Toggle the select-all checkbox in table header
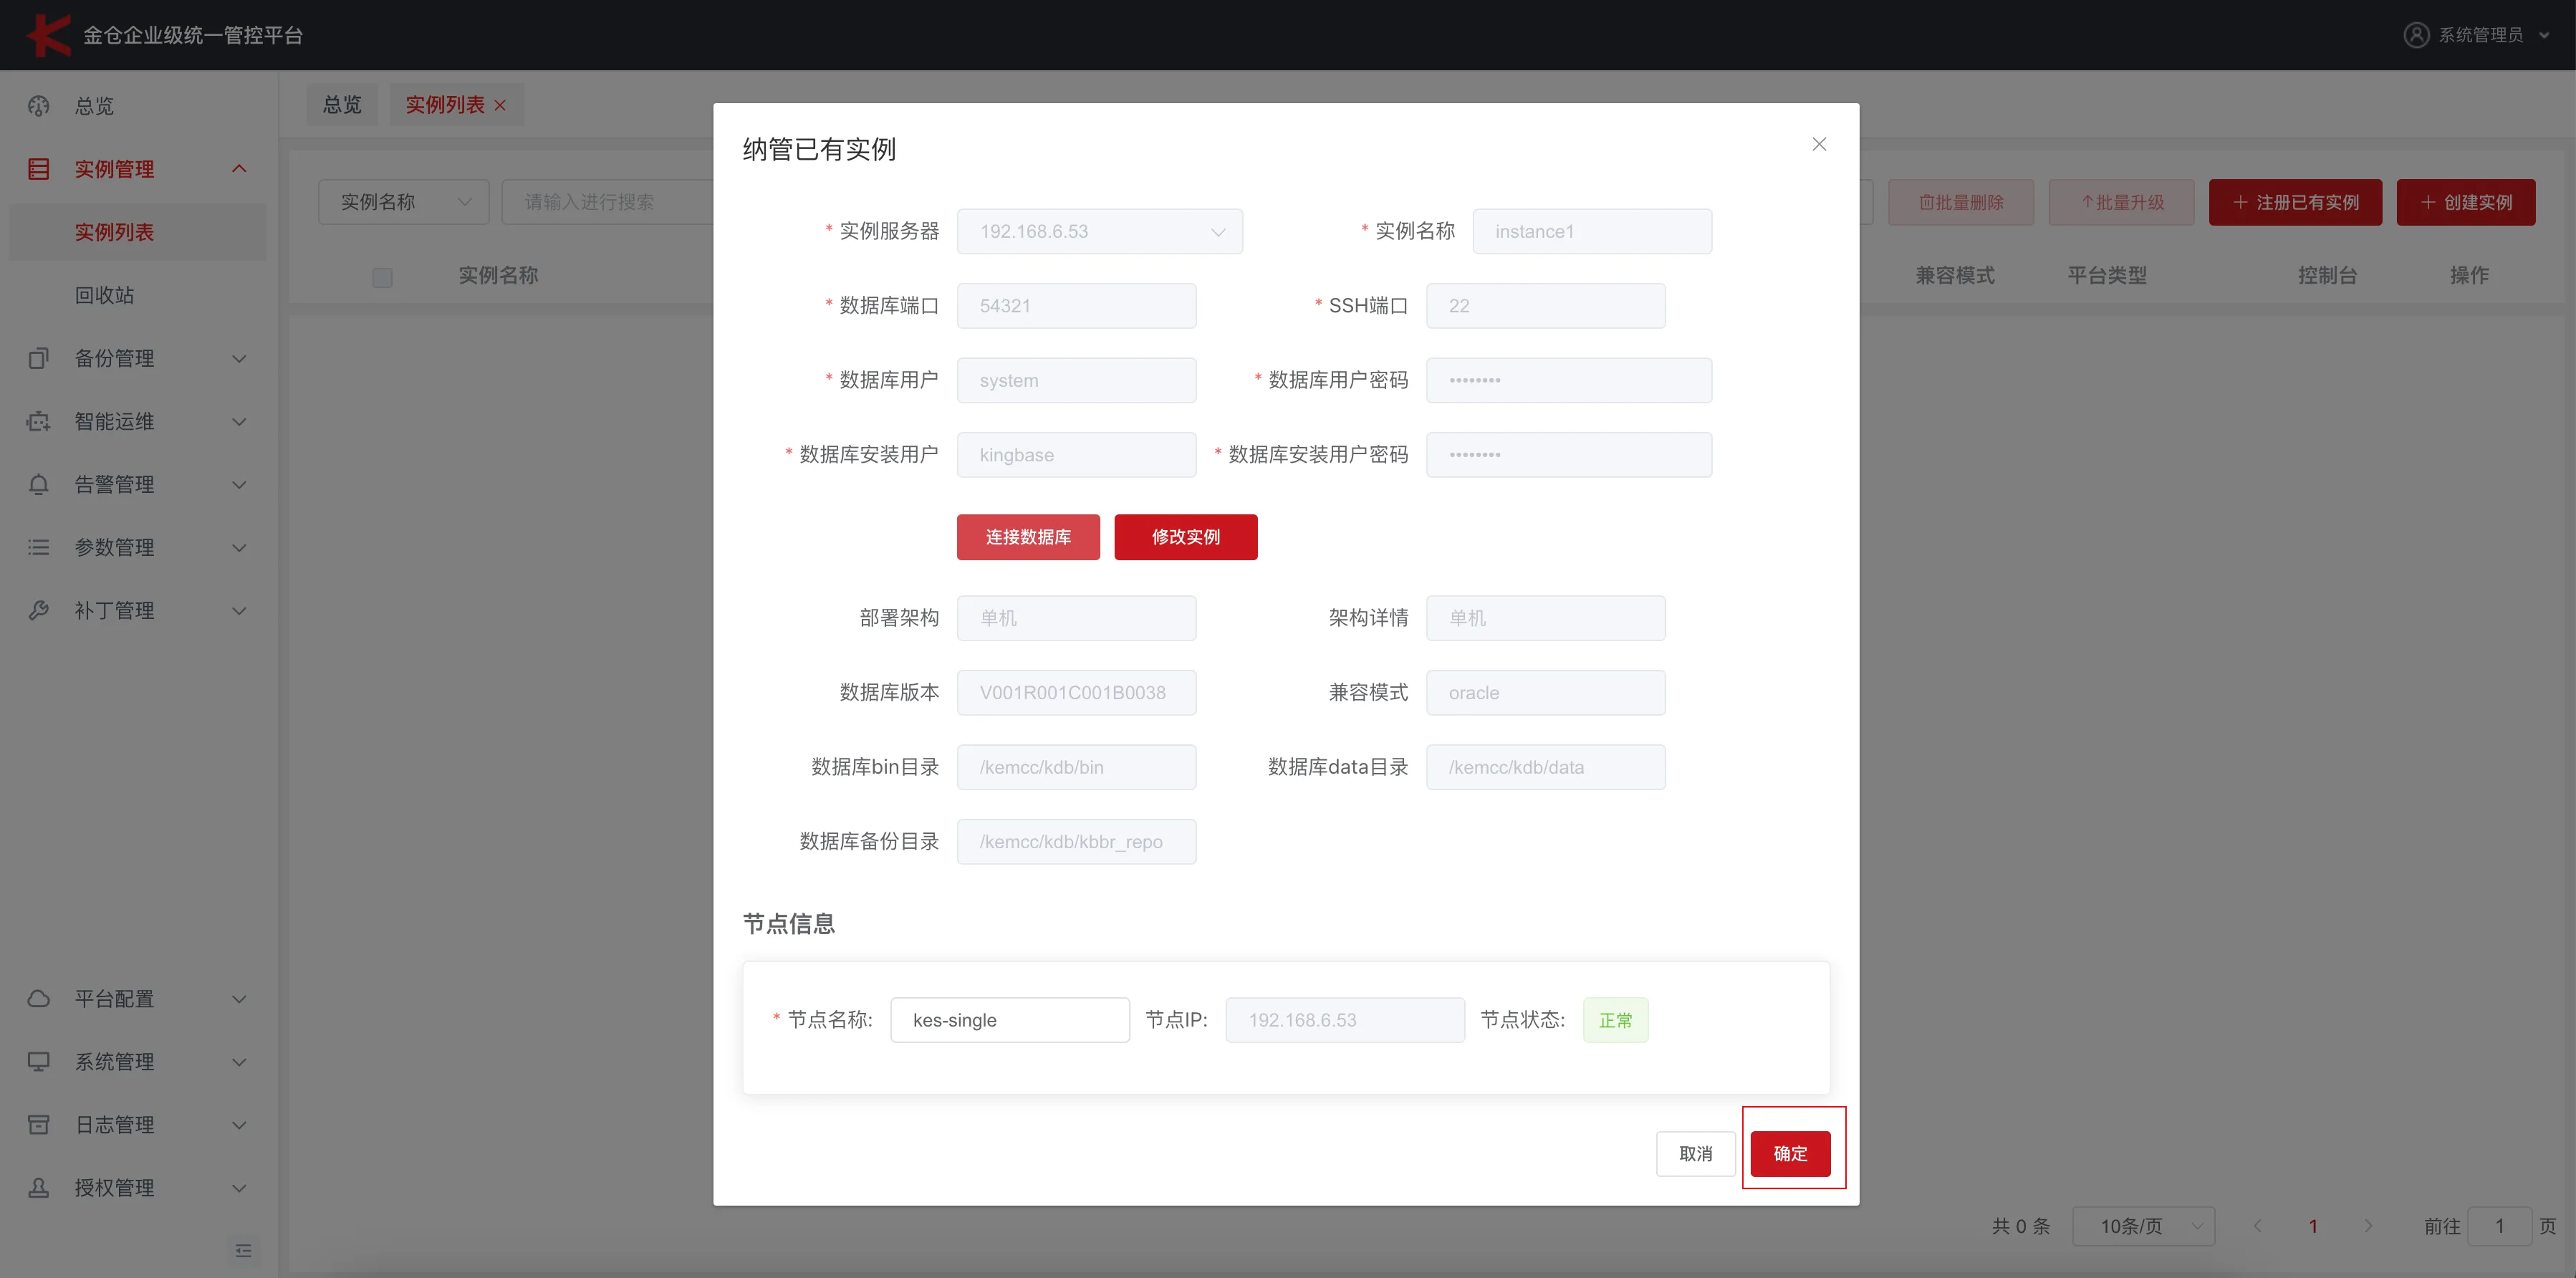Image resolution: width=2576 pixels, height=1278 pixels. point(382,277)
